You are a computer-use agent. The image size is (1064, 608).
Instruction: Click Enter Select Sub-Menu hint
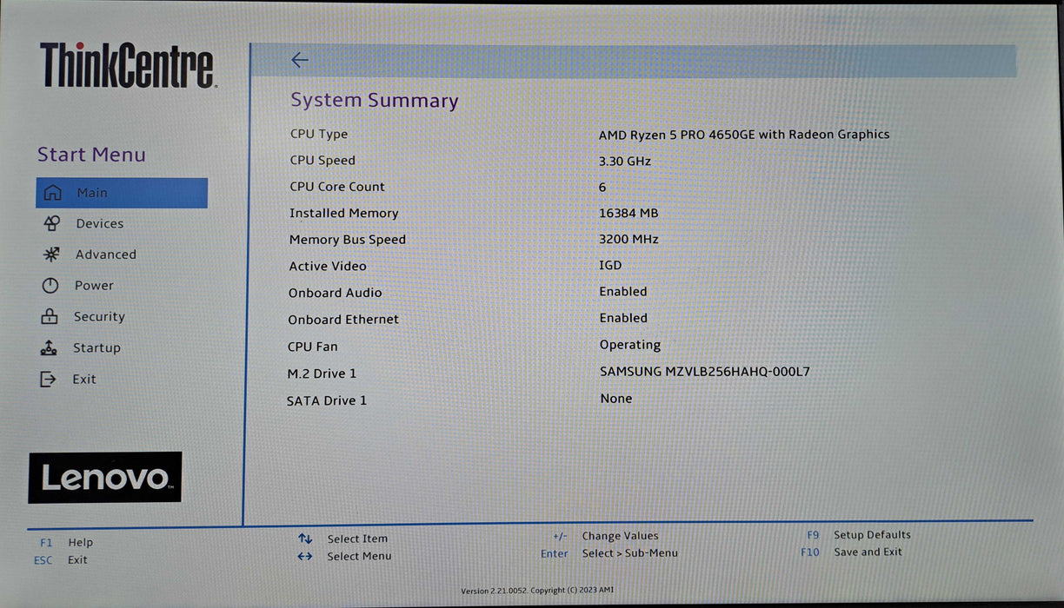pos(609,553)
